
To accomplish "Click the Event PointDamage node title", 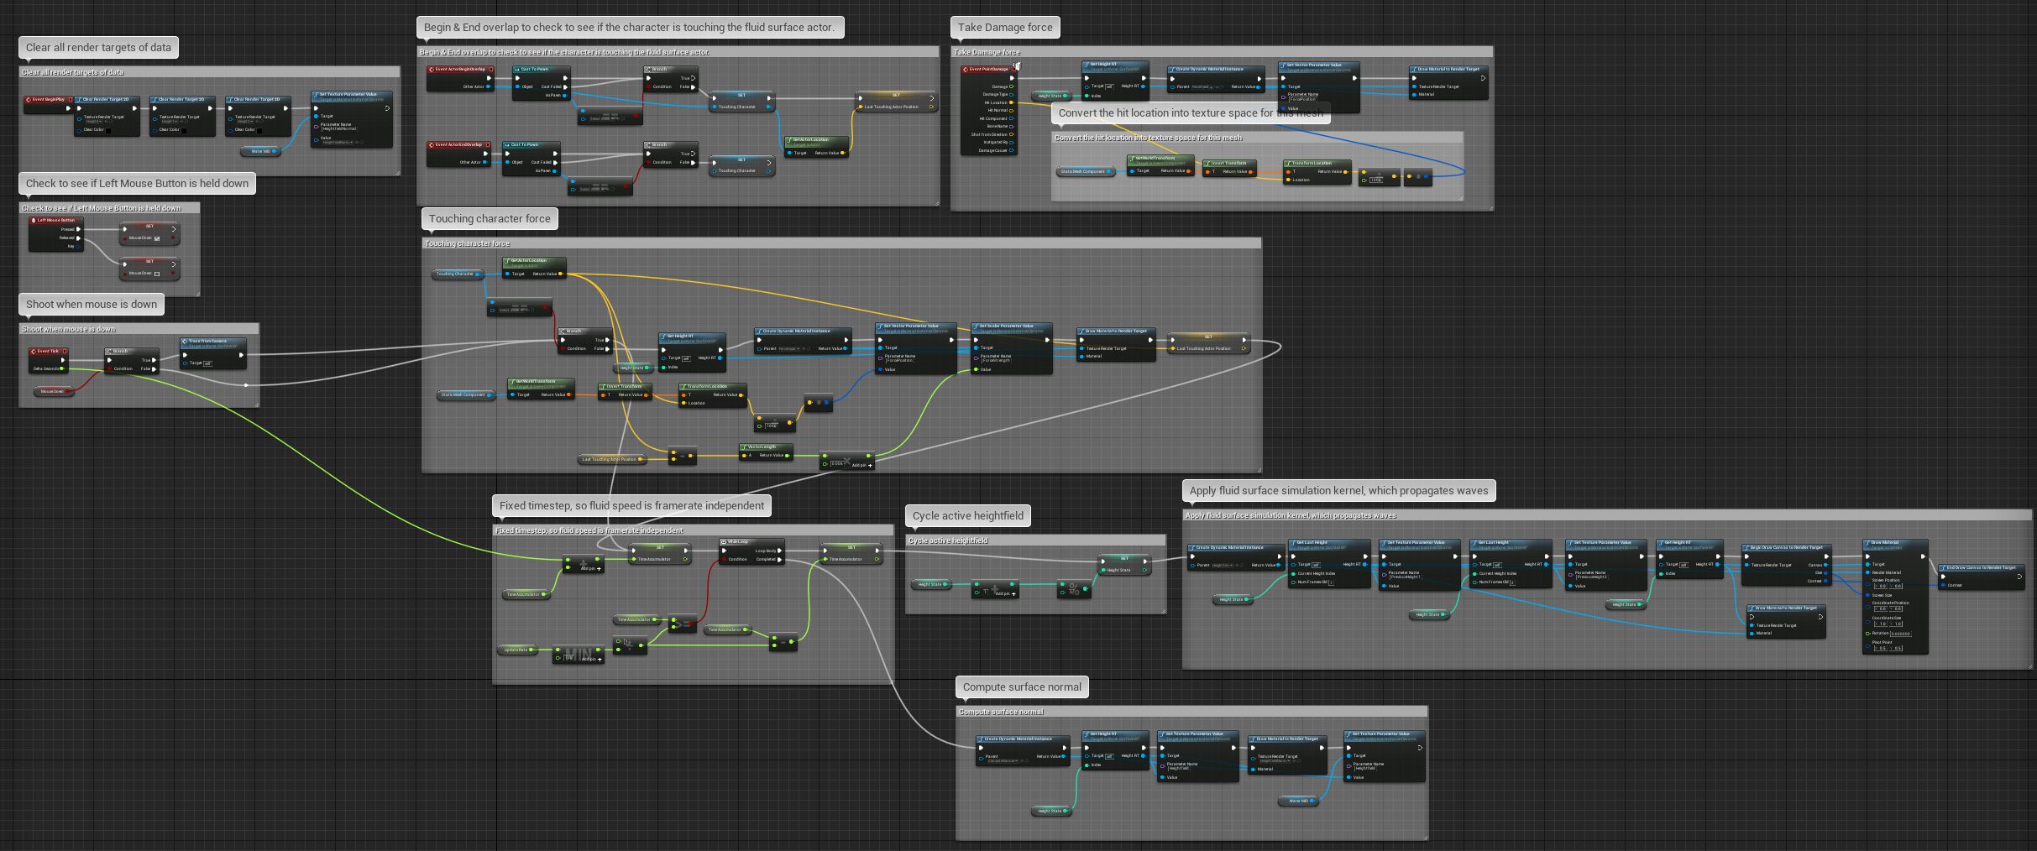I will point(988,70).
